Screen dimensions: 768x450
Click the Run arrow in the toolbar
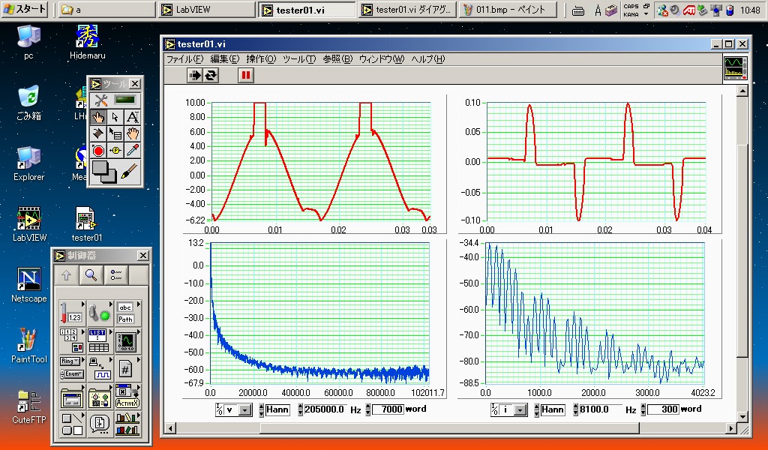(196, 75)
